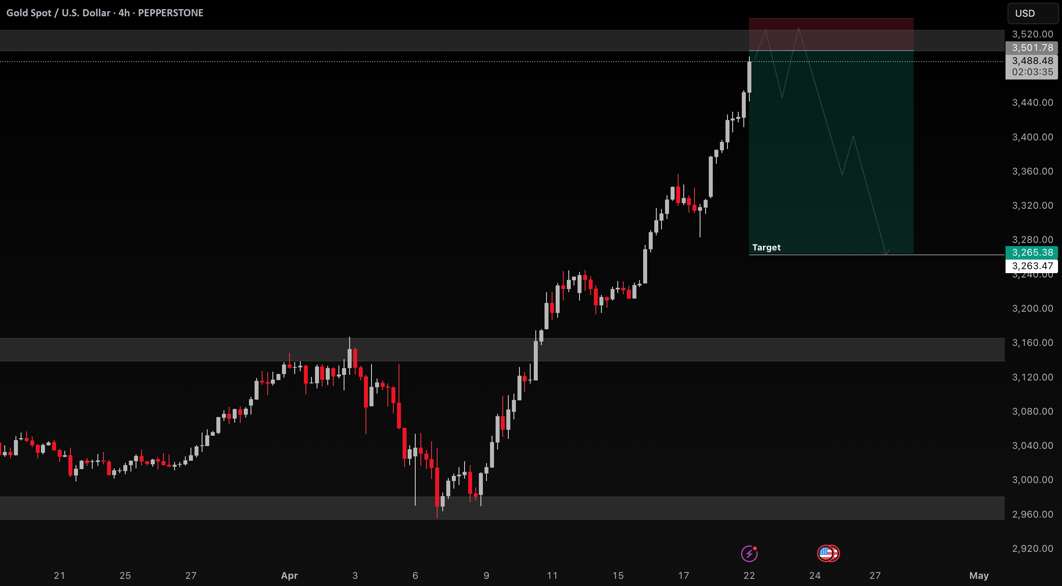Viewport: 1062px width, 586px height.
Task: Select the latest candle at chart top
Action: click(x=749, y=78)
